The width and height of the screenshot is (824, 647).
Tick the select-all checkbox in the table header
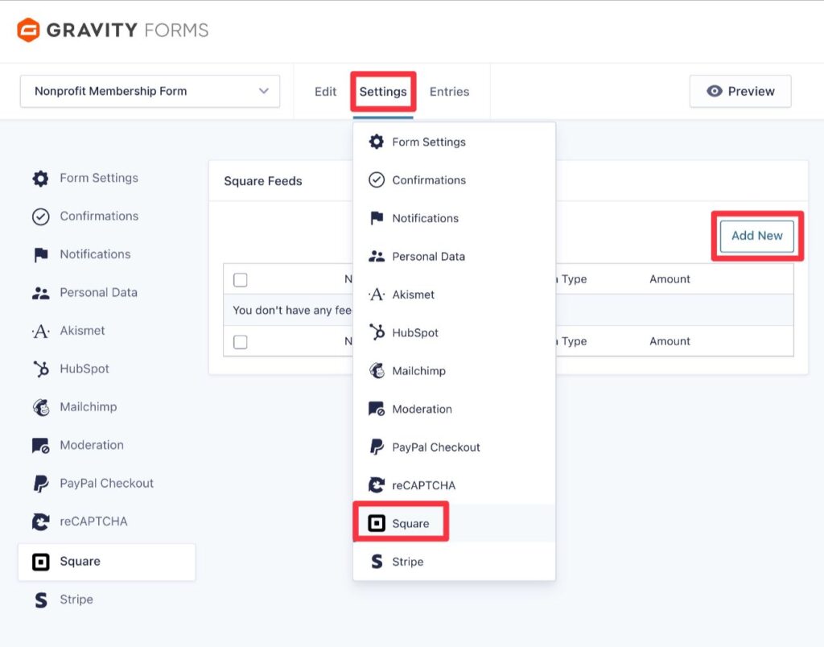click(240, 279)
